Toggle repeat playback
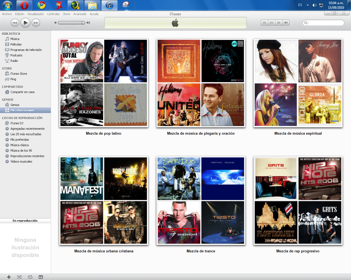The width and height of the screenshot is (351, 280). tap(30, 277)
